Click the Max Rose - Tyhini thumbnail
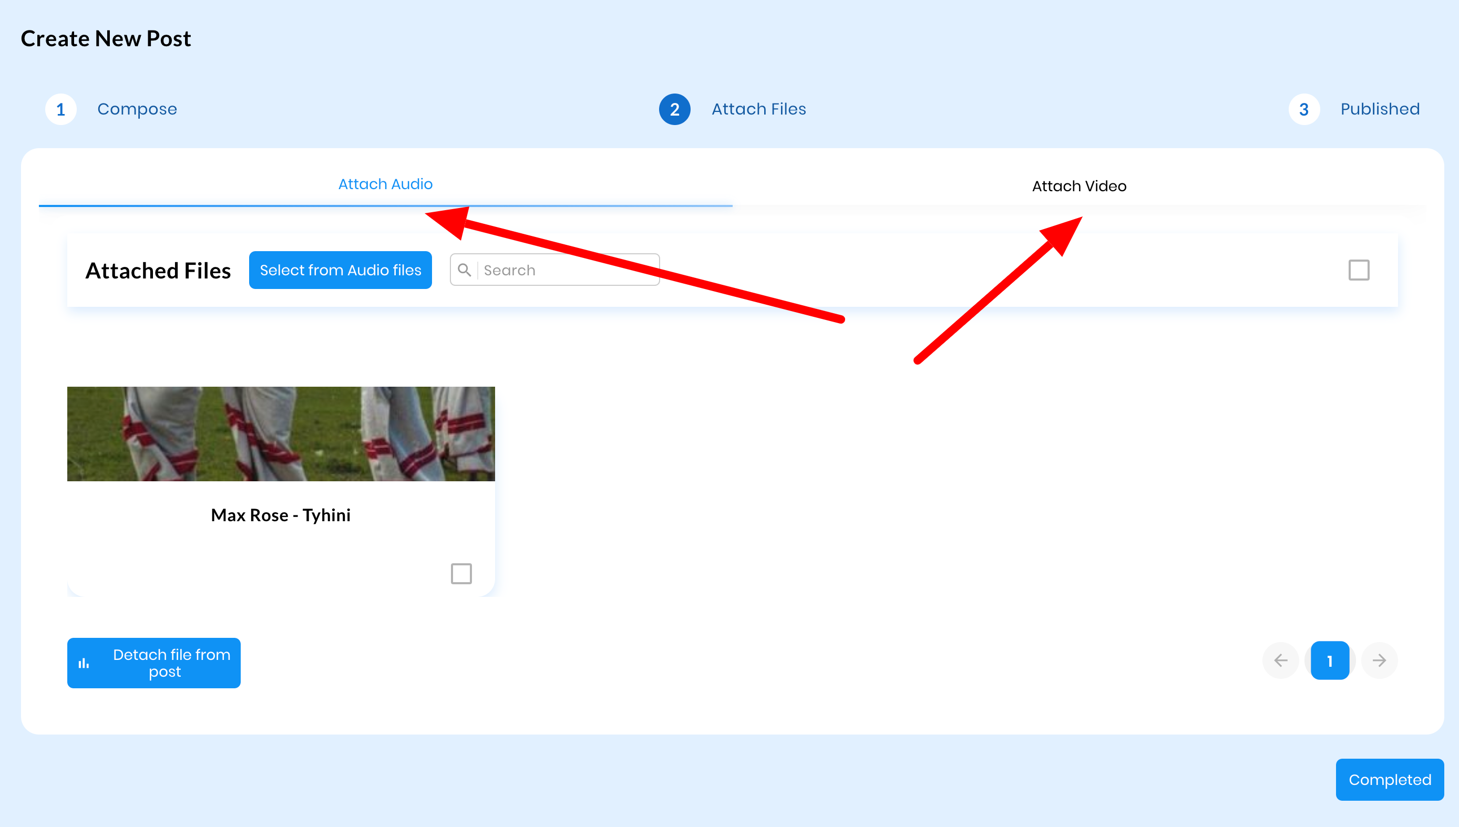The height and width of the screenshot is (827, 1459). 281,433
